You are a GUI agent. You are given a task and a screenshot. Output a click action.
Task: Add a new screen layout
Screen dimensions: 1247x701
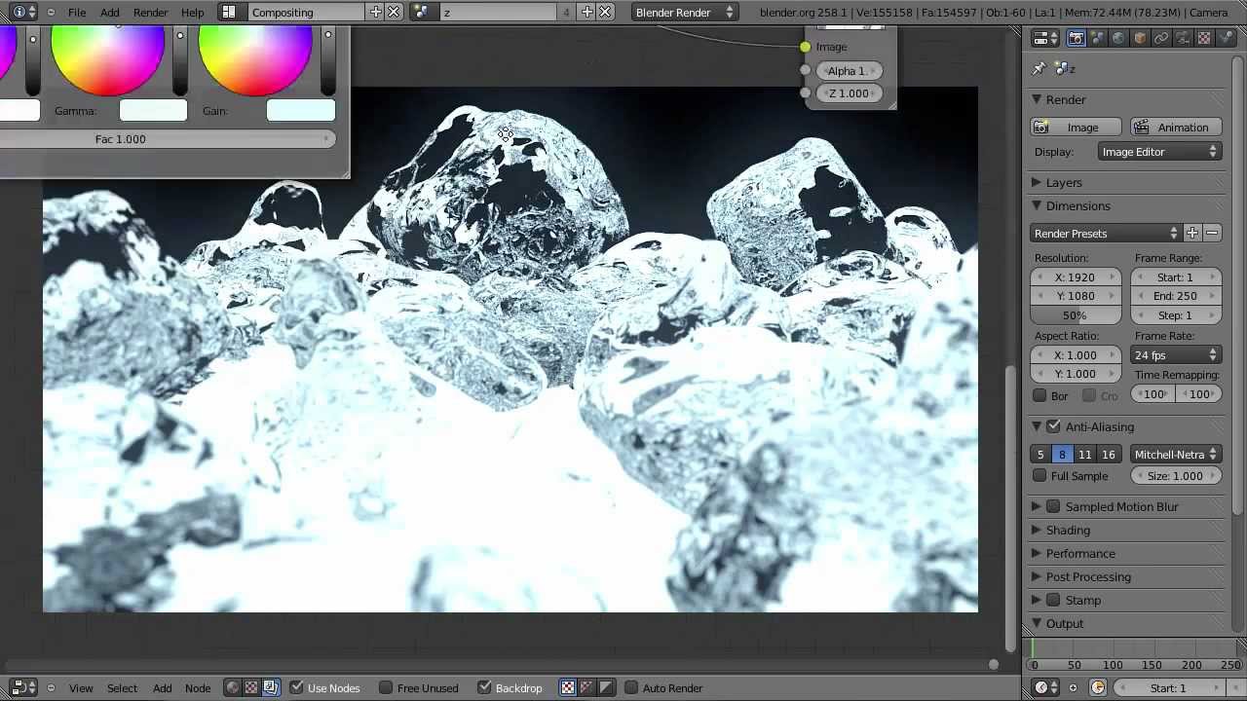point(376,12)
